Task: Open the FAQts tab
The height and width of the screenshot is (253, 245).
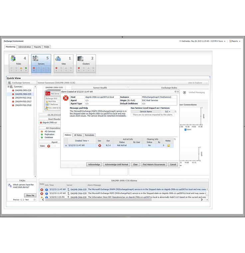Action: (47, 47)
